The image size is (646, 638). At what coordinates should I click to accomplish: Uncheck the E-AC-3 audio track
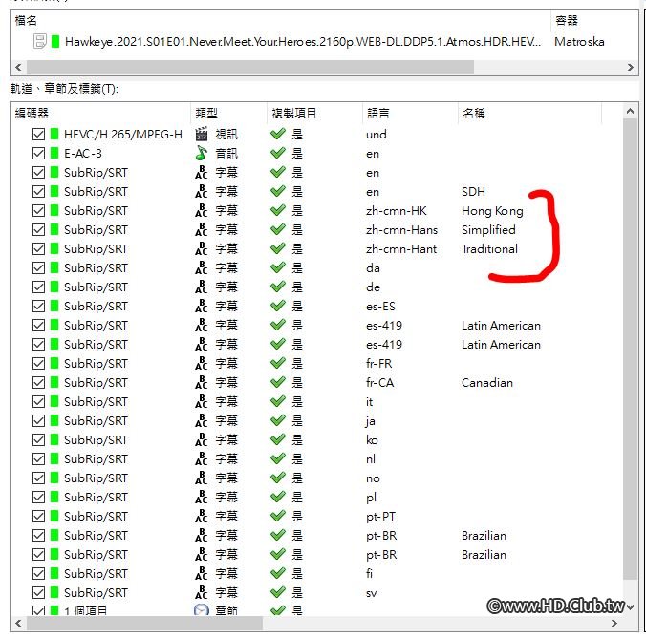tap(39, 153)
